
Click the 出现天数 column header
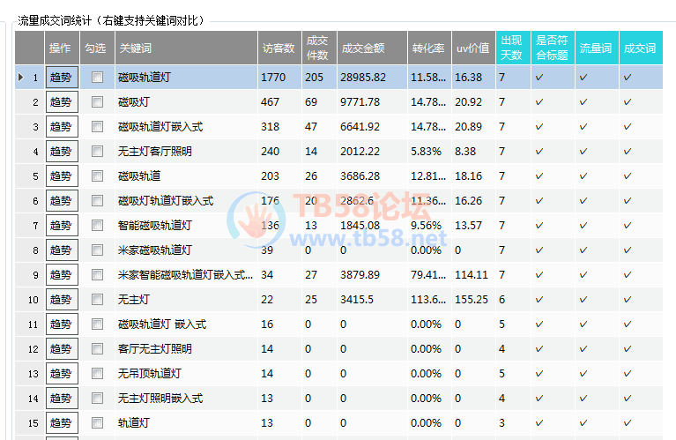pyautogui.click(x=511, y=48)
